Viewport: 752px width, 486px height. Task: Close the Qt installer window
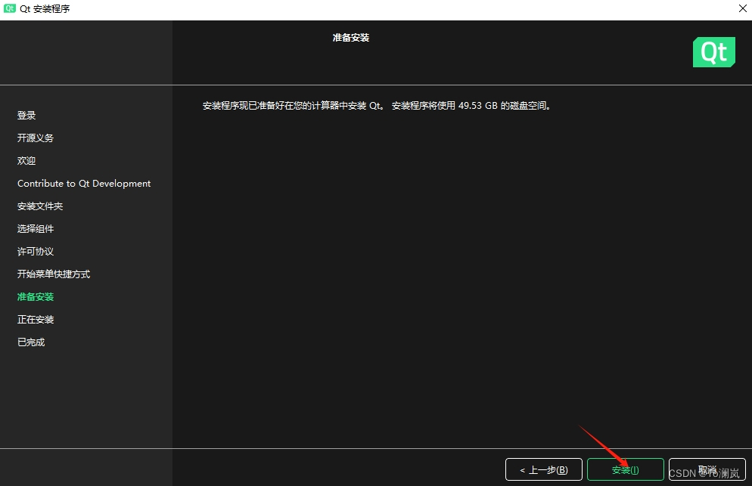pos(742,8)
